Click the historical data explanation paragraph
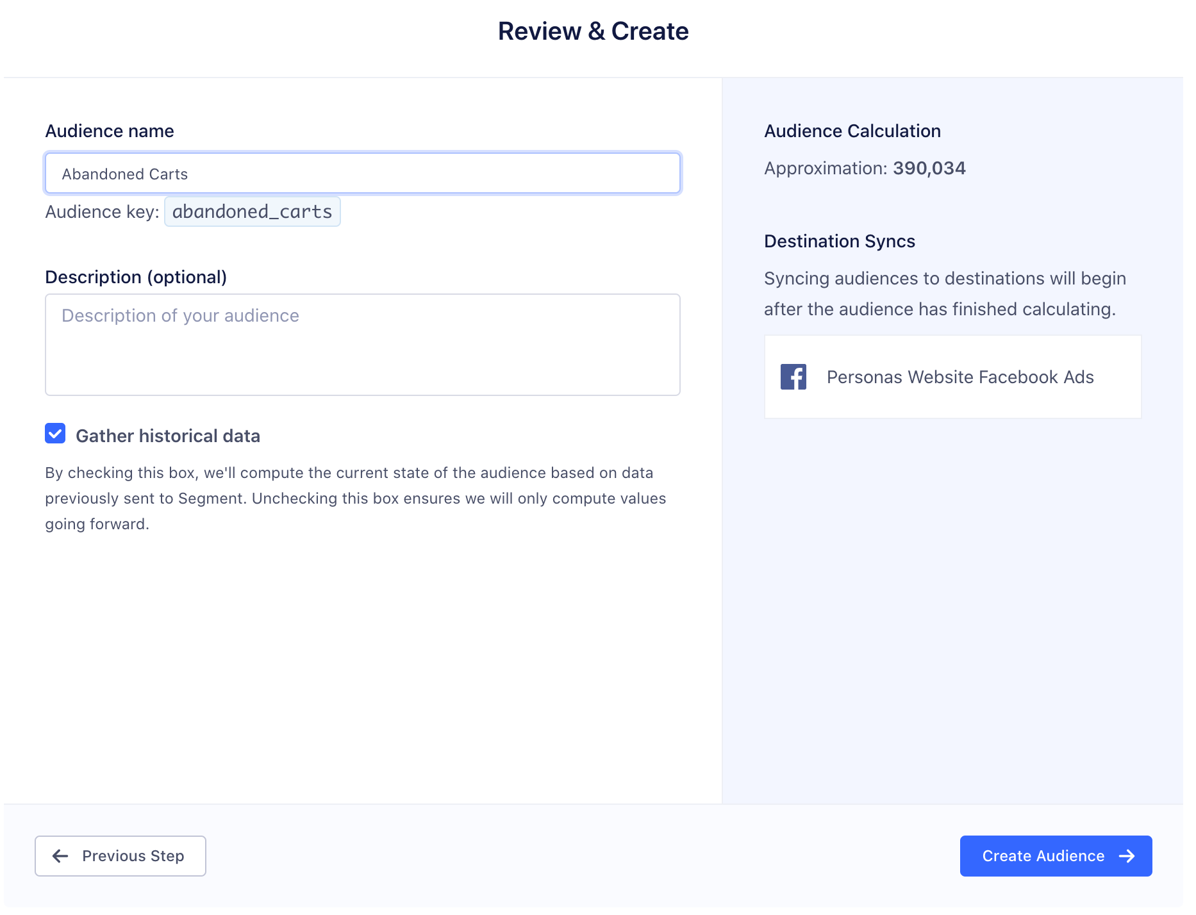1196x915 pixels. tap(355, 498)
